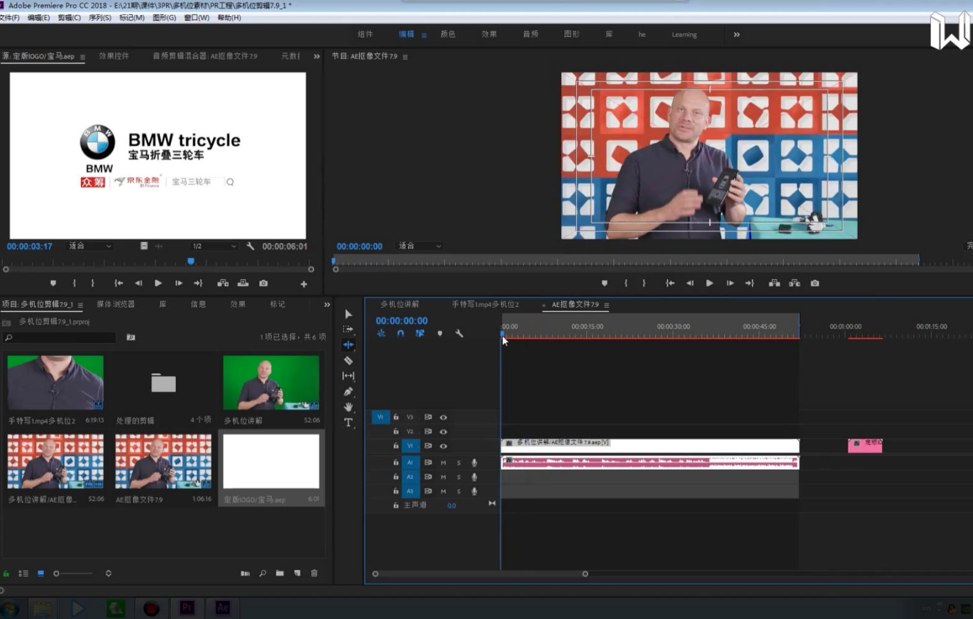The width and height of the screenshot is (973, 619).
Task: Open Program Monitor 适合 zoom dropdown
Action: pos(420,246)
